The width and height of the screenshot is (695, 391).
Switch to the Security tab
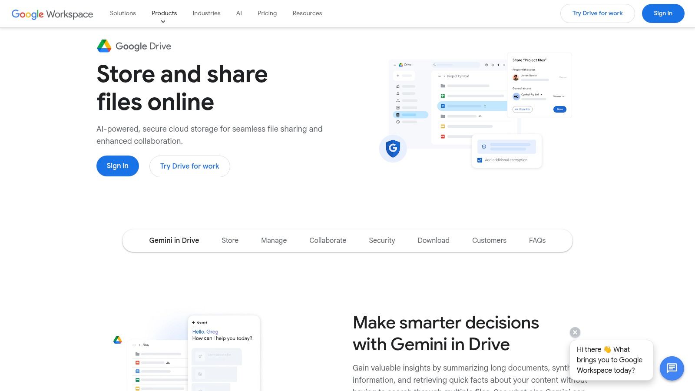(381, 240)
